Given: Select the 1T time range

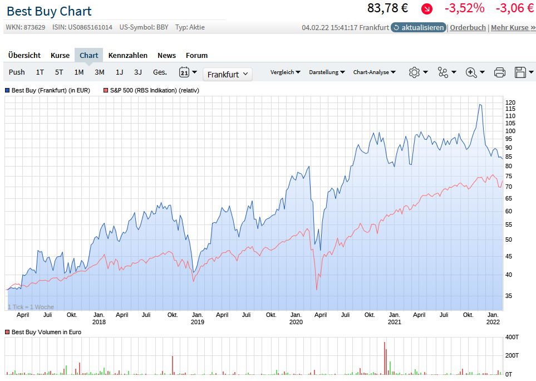Looking at the screenshot, I should [x=40, y=72].
